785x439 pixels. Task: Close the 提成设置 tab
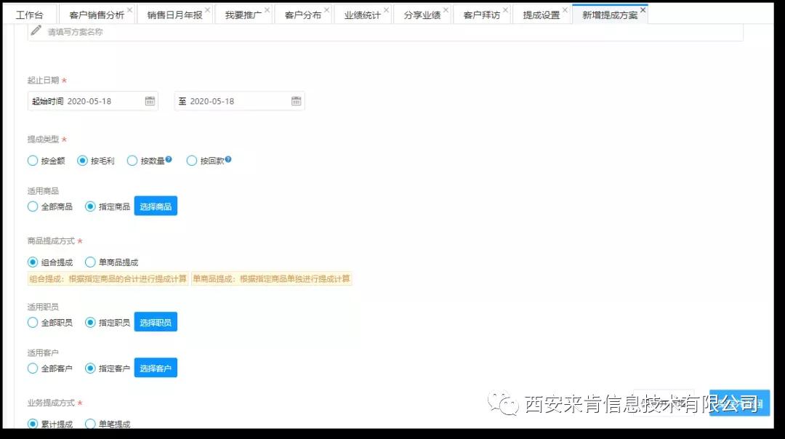pos(565,9)
